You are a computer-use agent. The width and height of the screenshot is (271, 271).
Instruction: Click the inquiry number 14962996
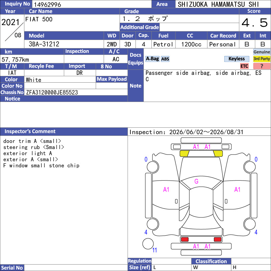47,4
